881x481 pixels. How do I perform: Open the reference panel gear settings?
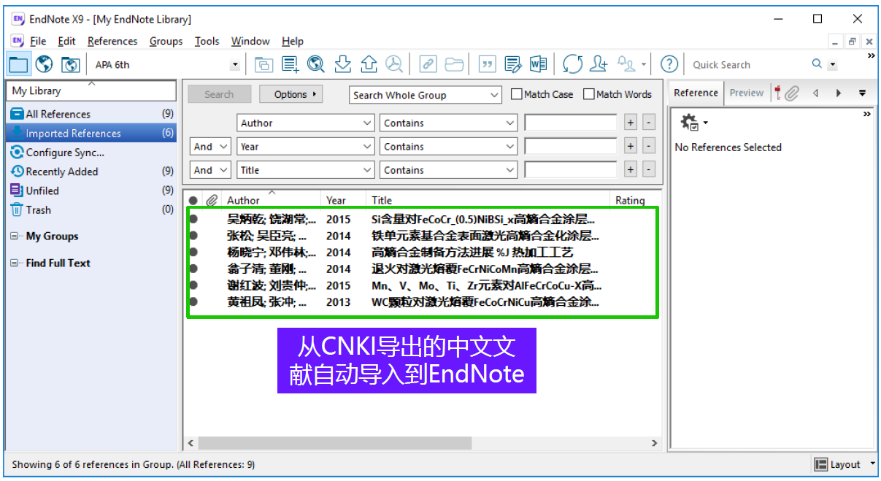click(690, 122)
